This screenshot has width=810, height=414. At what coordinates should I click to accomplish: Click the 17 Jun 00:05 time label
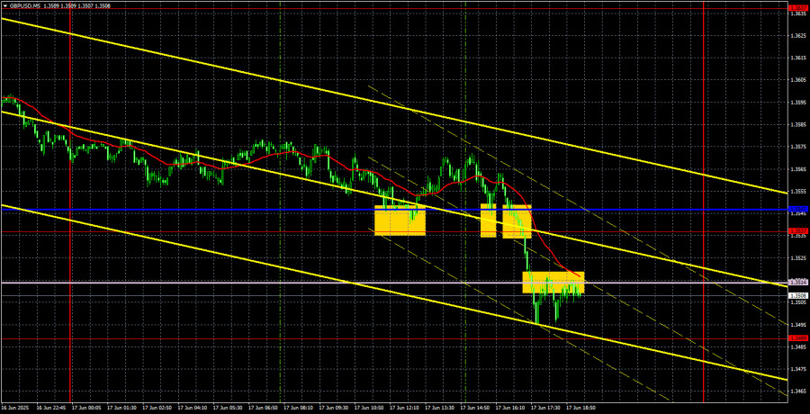[85, 408]
